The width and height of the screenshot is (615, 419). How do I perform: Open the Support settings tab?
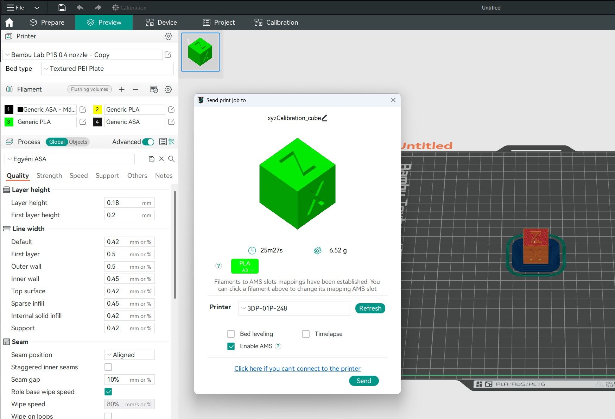[107, 176]
